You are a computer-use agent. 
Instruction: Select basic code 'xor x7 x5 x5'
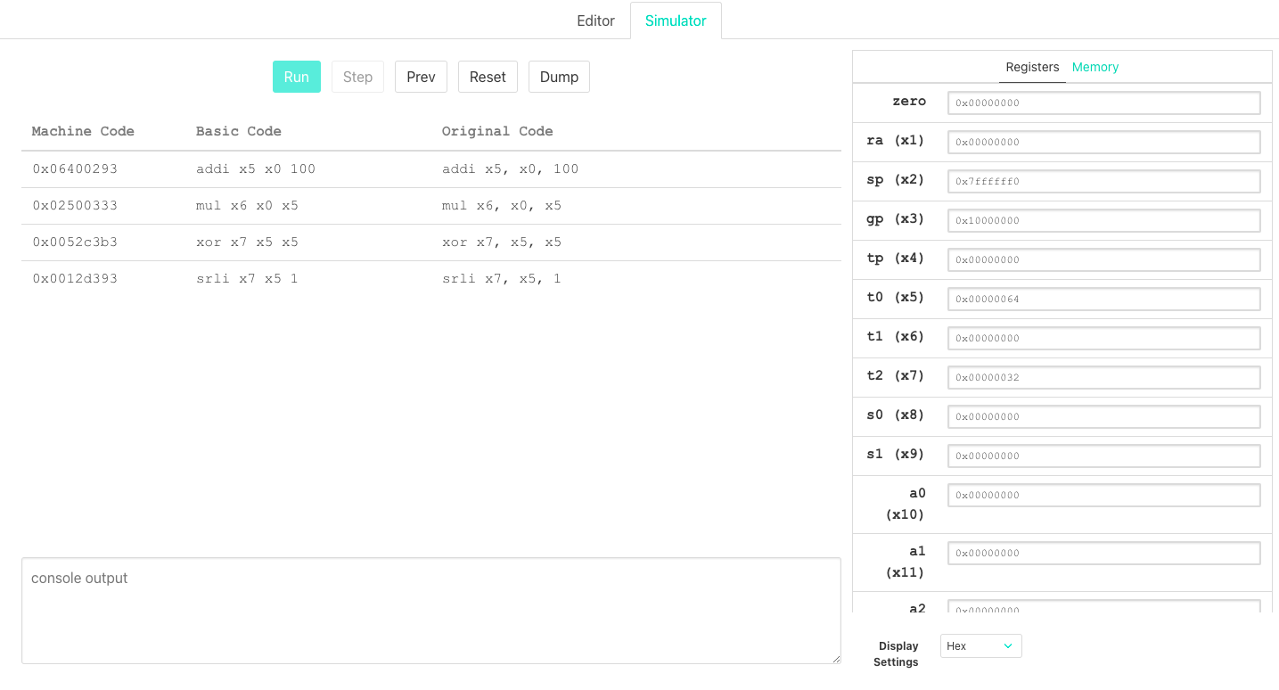247,242
